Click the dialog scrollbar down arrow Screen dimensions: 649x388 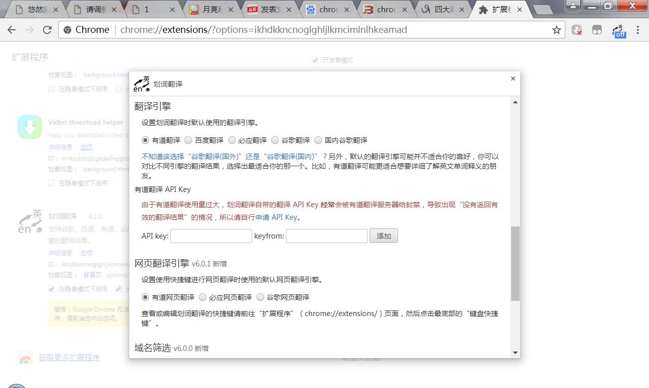(515, 352)
